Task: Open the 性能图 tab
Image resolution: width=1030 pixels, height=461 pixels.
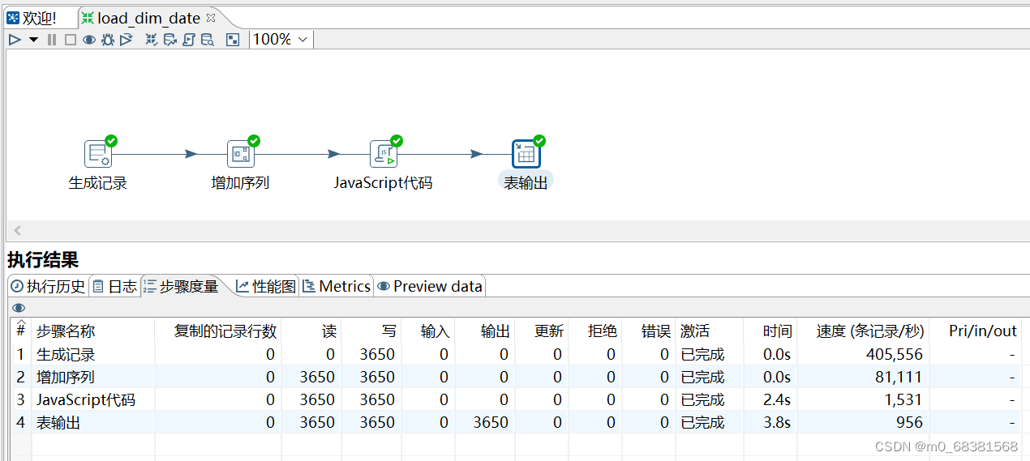Action: (x=266, y=286)
